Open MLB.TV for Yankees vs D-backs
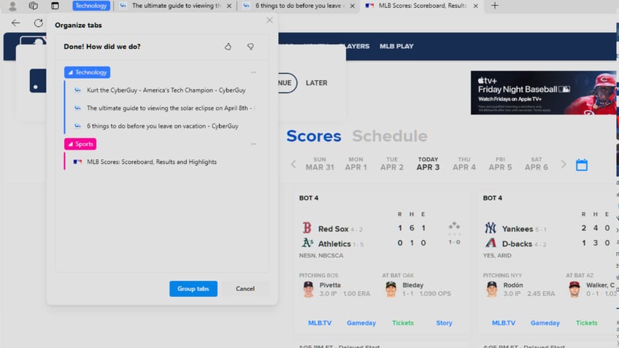 click(x=504, y=323)
